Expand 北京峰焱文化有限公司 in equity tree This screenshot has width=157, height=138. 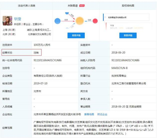105,17
